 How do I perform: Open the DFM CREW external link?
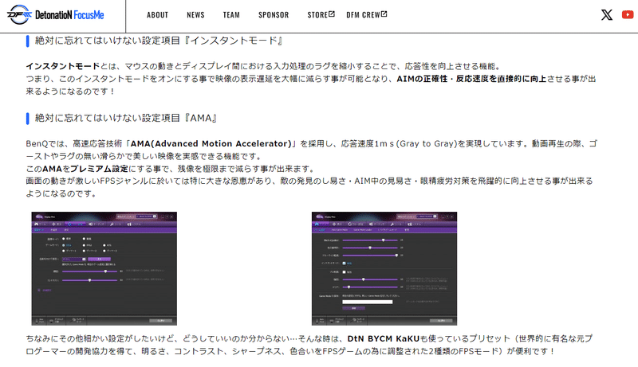(367, 15)
